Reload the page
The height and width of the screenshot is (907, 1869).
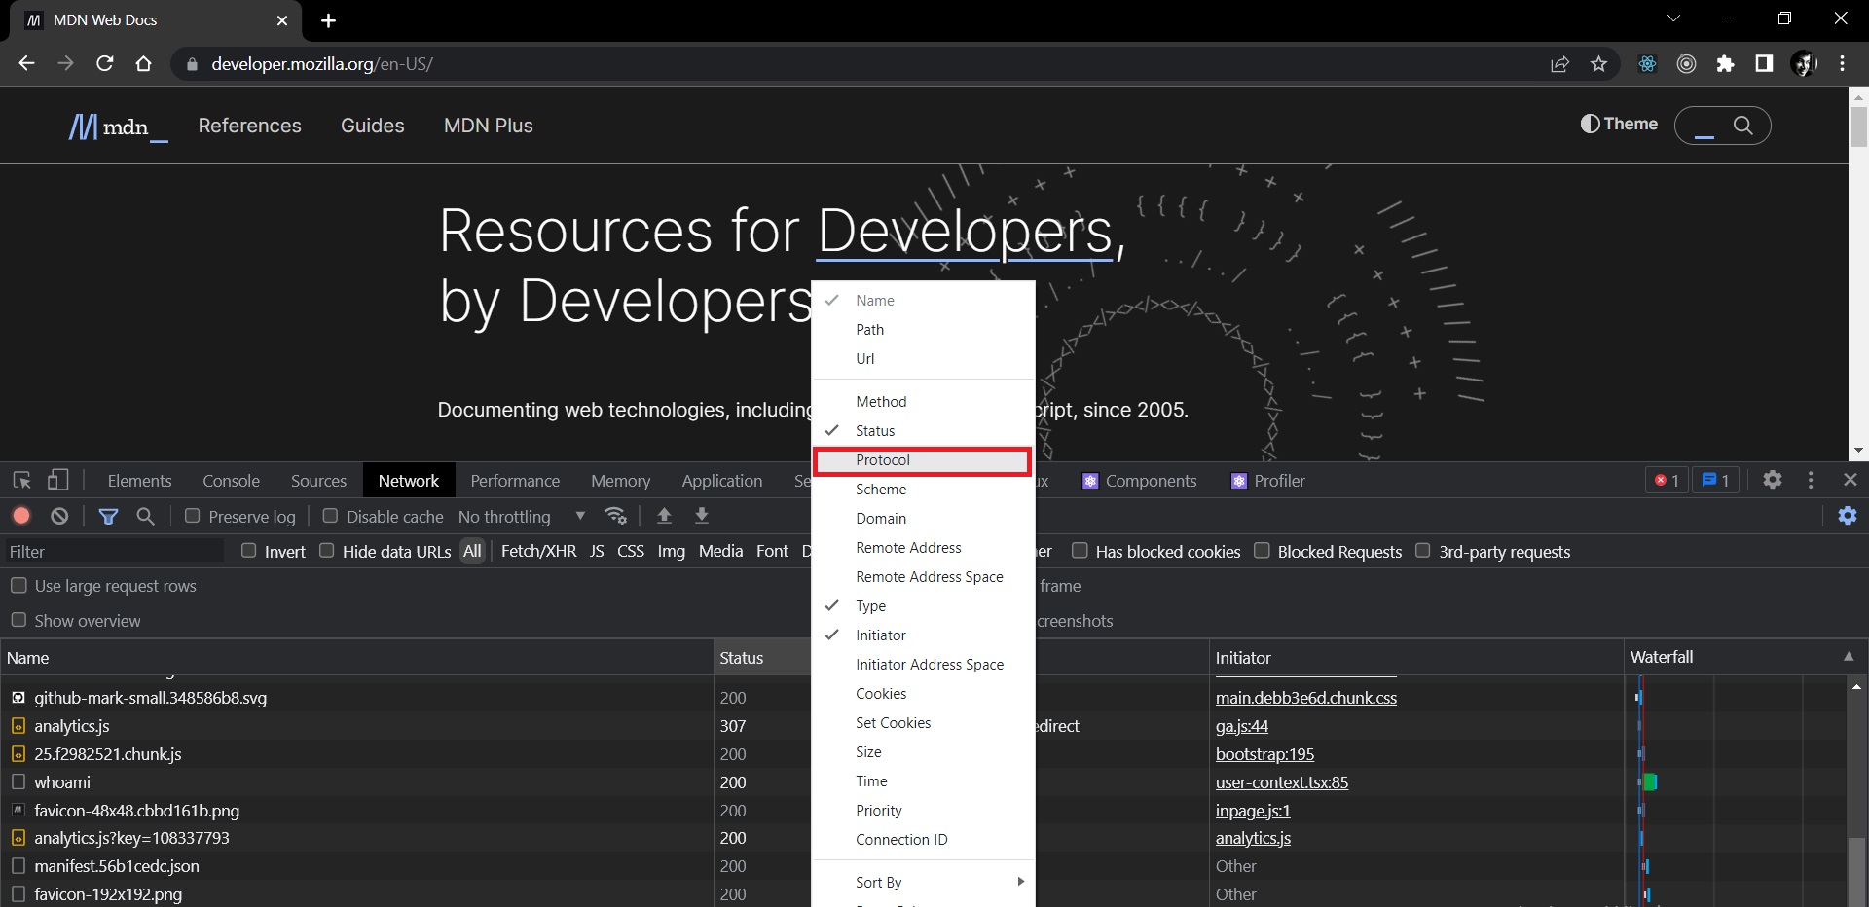(x=105, y=63)
